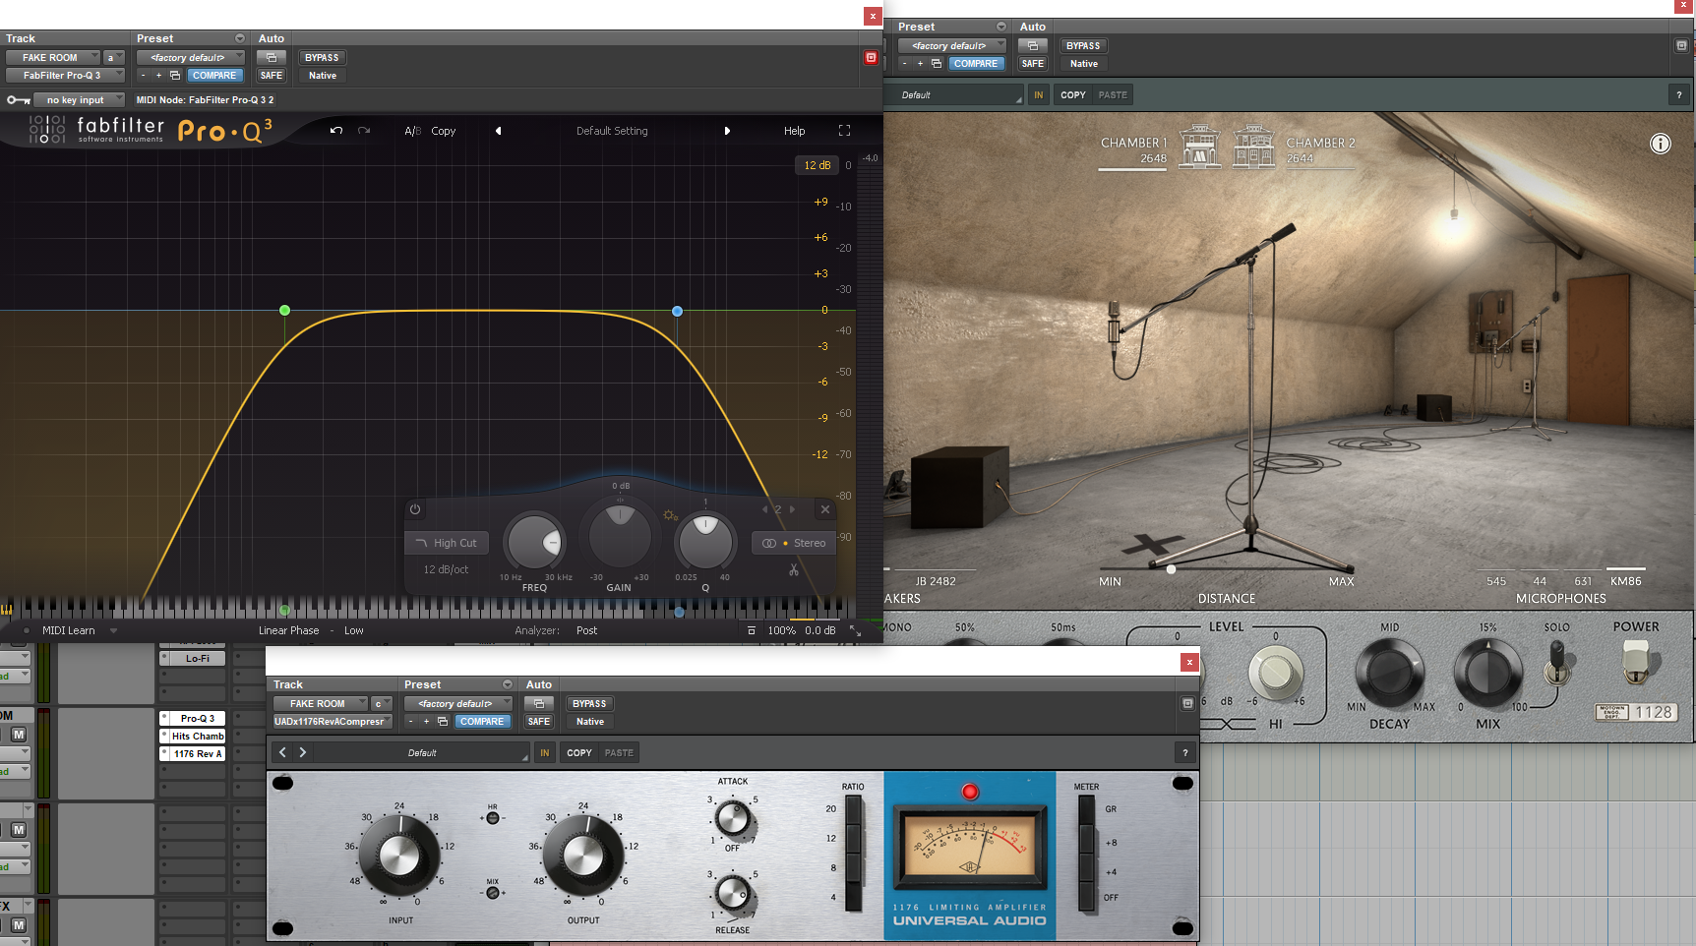Click COPY in 1176 plugin toolbar
The image size is (1696, 946).
tap(579, 753)
